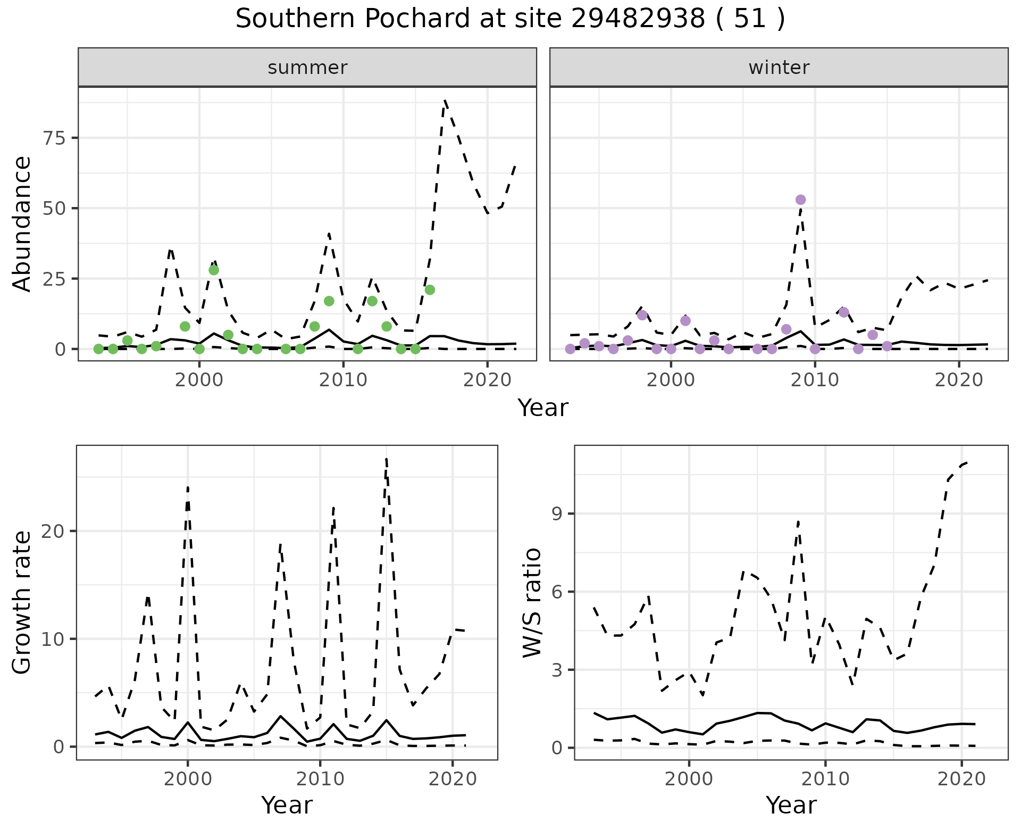The height and width of the screenshot is (830, 1021).
Task: Click the 2020 tick under winter panel
Action: (x=959, y=380)
